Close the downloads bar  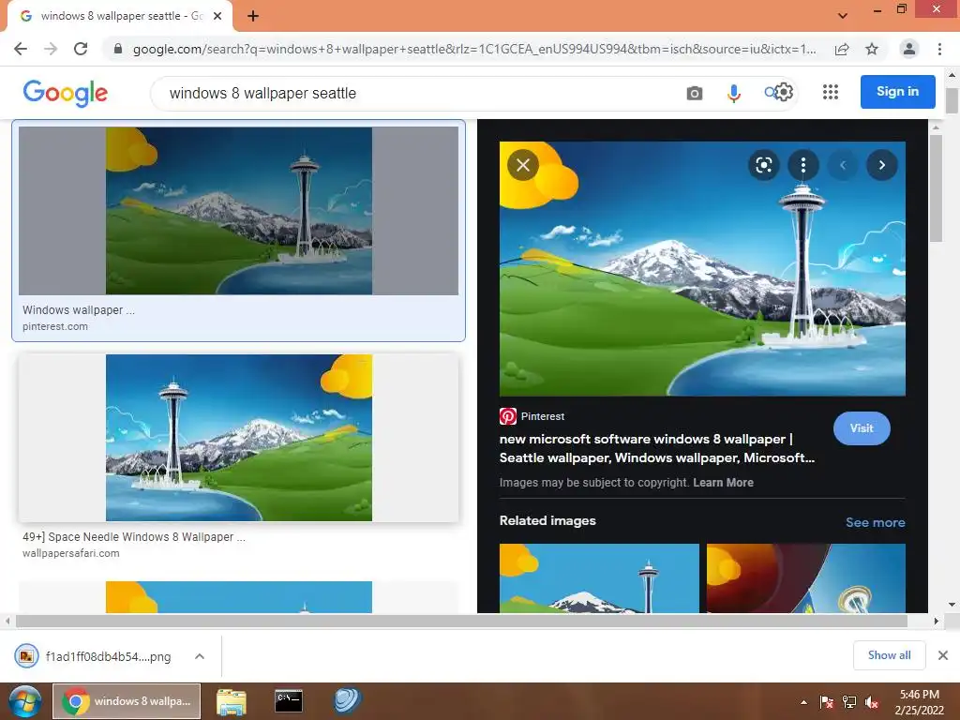pos(943,655)
